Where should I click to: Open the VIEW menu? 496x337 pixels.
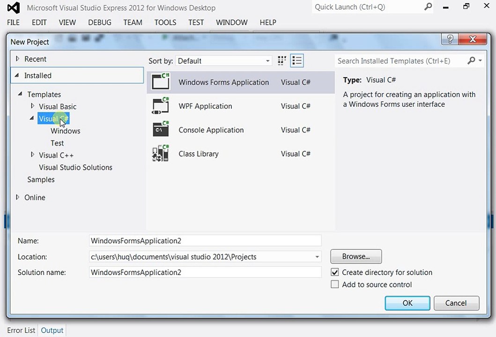(67, 22)
